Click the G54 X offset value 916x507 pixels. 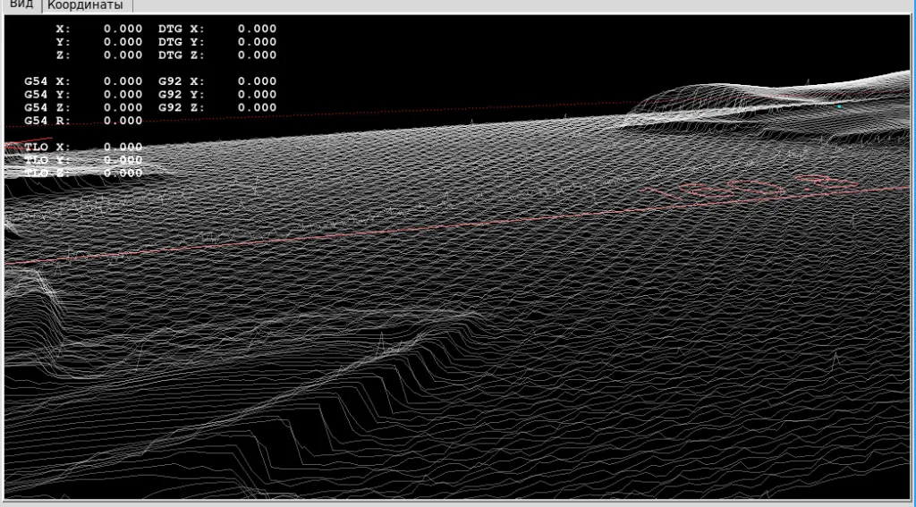coord(123,81)
